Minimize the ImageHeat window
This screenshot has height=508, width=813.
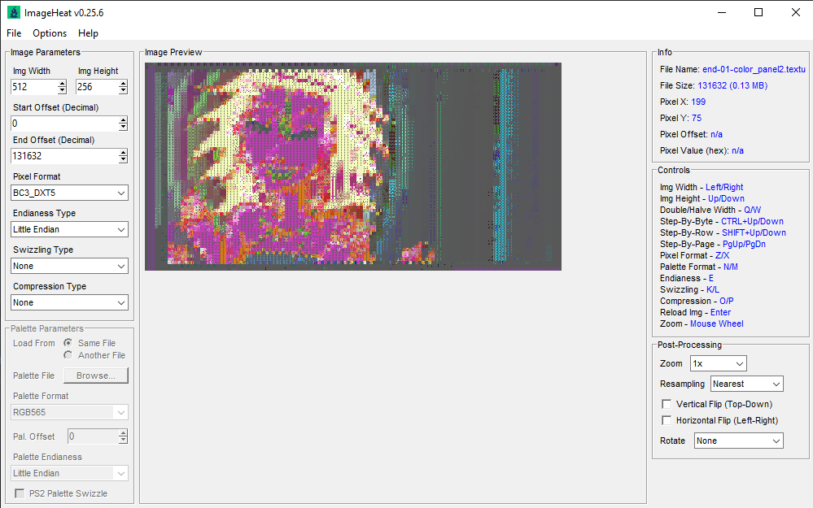point(721,12)
